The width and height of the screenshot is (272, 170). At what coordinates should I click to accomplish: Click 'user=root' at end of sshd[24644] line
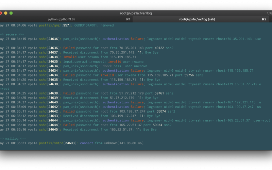tap(262, 120)
